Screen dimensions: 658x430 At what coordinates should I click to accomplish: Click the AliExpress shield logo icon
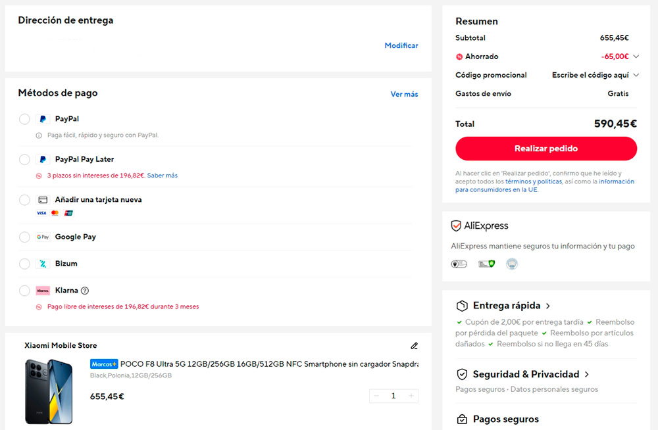pyautogui.click(x=456, y=226)
